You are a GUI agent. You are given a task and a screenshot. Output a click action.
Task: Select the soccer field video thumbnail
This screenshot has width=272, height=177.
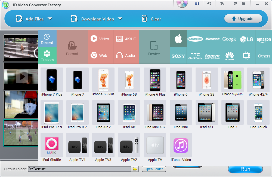point(21,133)
